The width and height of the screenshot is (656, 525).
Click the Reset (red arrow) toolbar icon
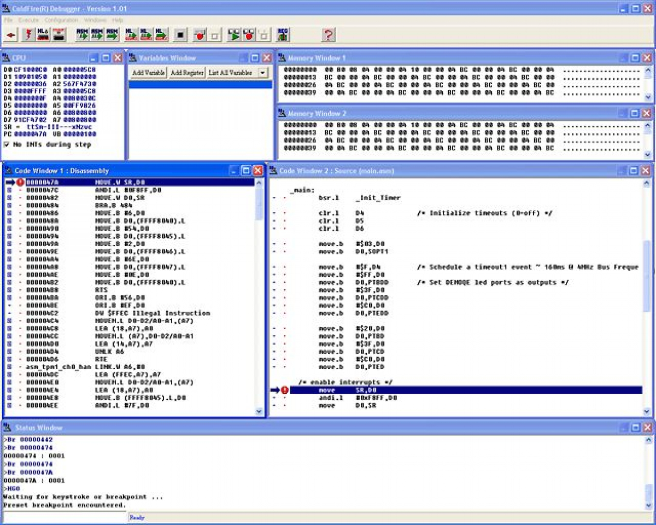click(x=12, y=34)
